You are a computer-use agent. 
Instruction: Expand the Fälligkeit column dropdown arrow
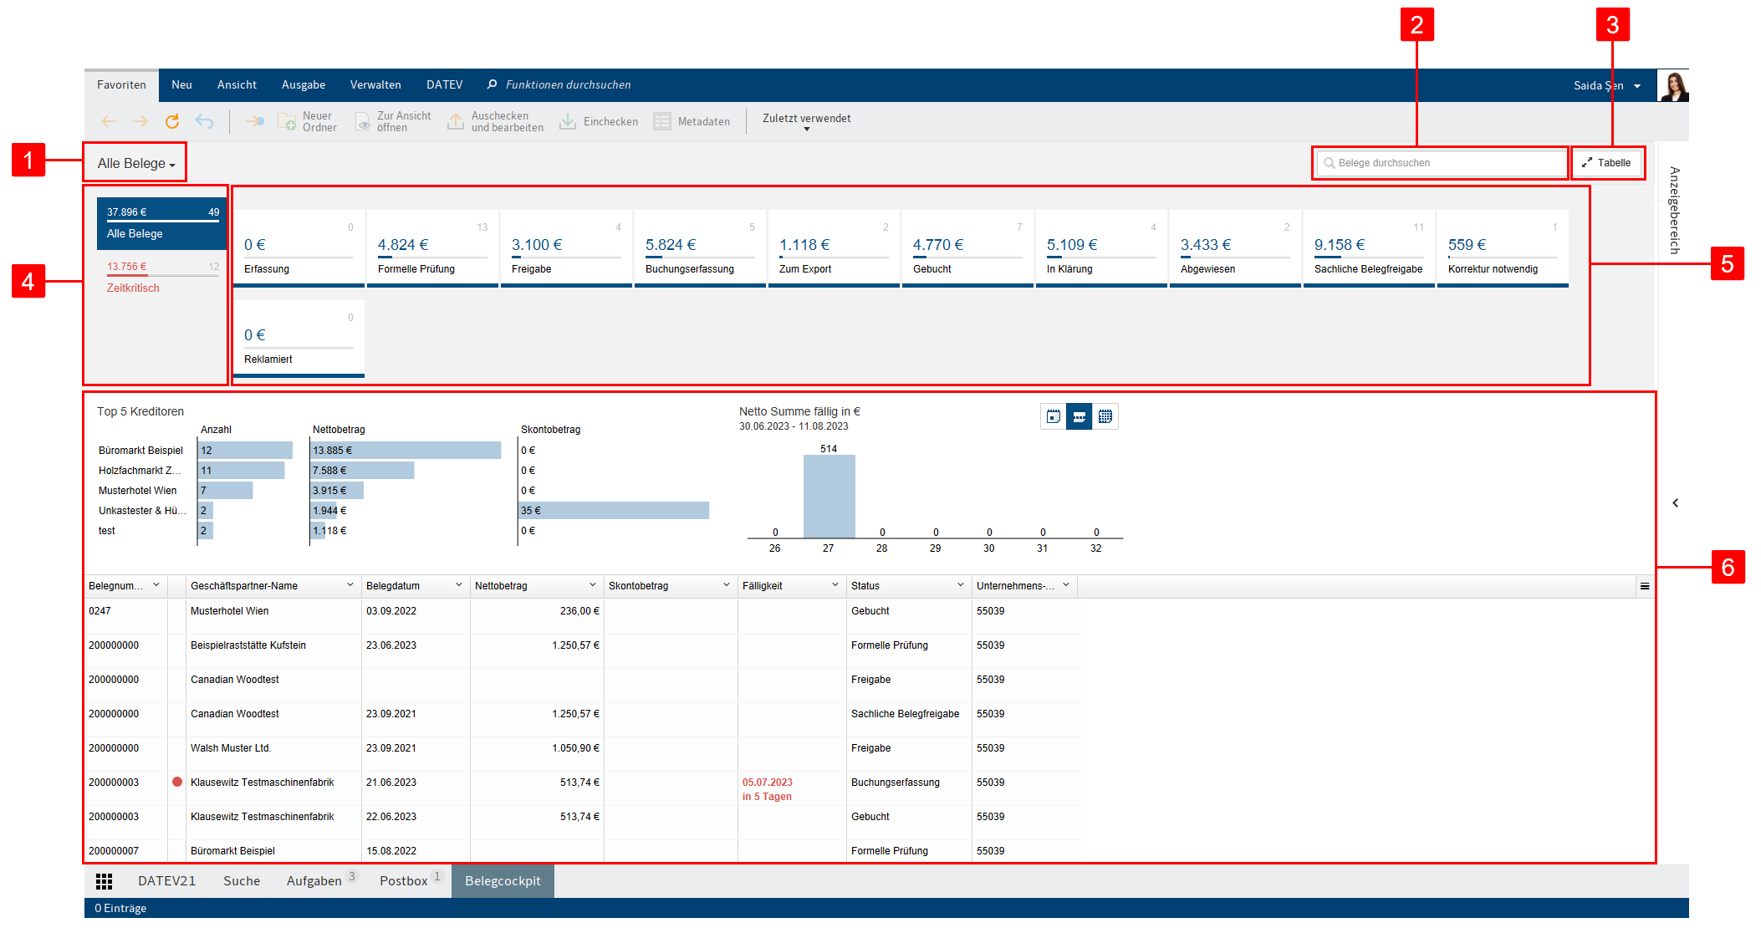[x=835, y=585]
